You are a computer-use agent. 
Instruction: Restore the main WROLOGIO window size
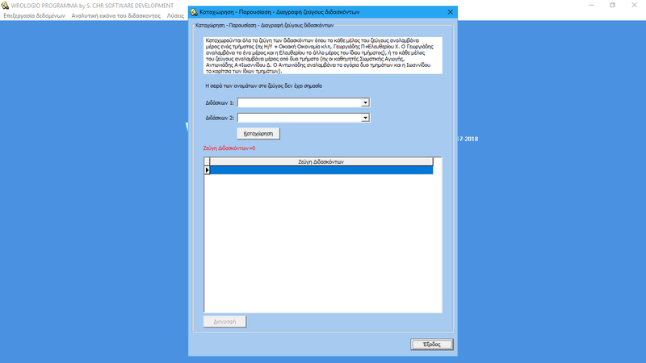[x=613, y=6]
